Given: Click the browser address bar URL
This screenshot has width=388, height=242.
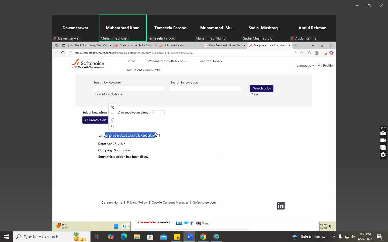Looking at the screenshot, I should pyautogui.click(x=134, y=53).
